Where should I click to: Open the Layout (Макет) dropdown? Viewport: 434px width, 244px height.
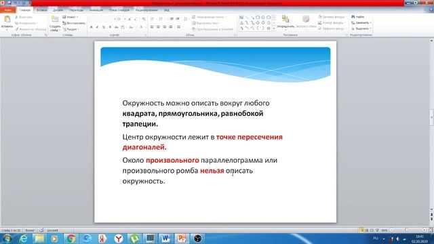click(x=71, y=17)
